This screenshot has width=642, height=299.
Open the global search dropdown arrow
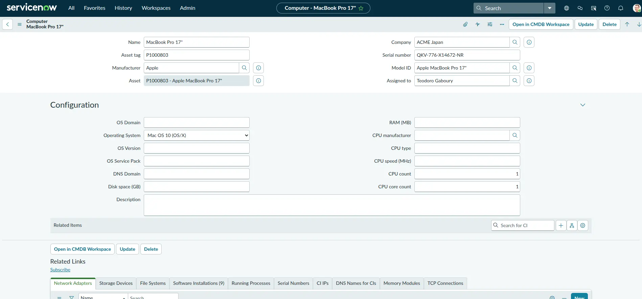550,8
